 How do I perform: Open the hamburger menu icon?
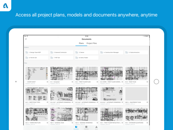(x=26, y=39)
